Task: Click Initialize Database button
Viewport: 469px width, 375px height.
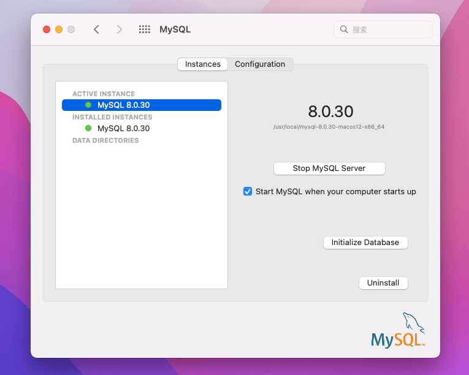Action: pyautogui.click(x=365, y=243)
